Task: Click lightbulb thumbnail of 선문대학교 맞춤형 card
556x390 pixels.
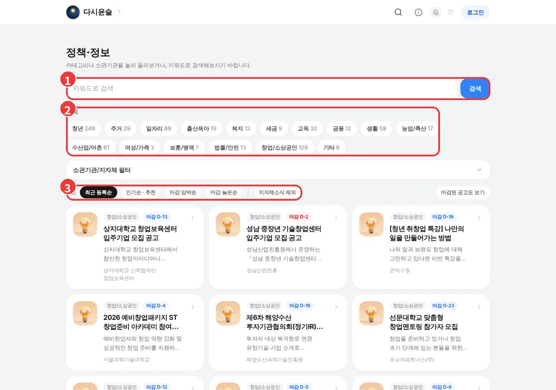Action: click(x=372, y=313)
